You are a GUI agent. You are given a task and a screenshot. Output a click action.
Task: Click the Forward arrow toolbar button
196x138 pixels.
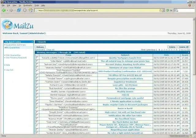pos(11,10)
